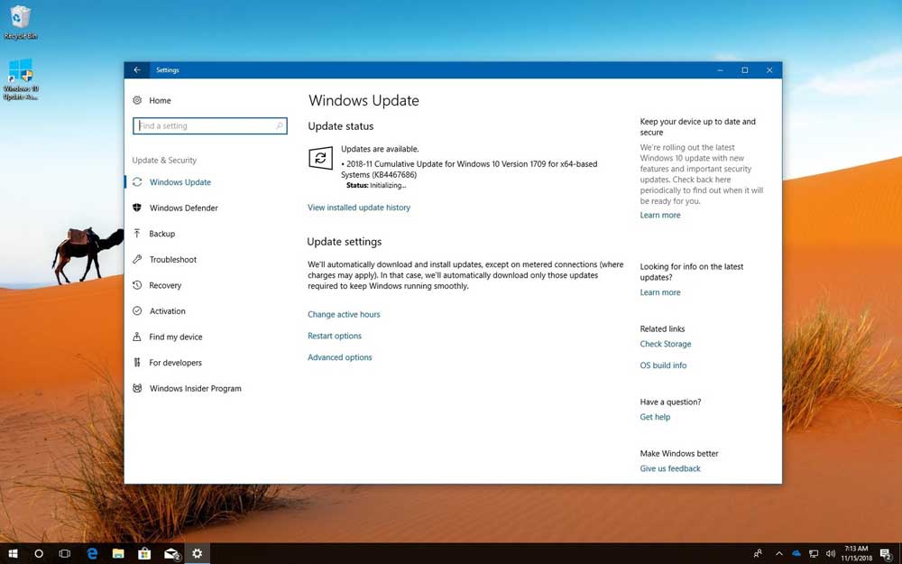Image resolution: width=902 pixels, height=564 pixels.
Task: Click the KB4467686 cumulative update text
Action: click(x=469, y=170)
